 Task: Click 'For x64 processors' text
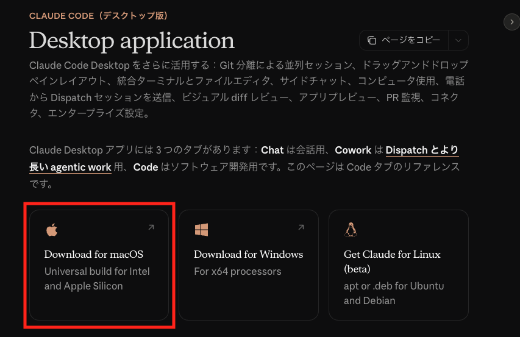click(x=238, y=271)
